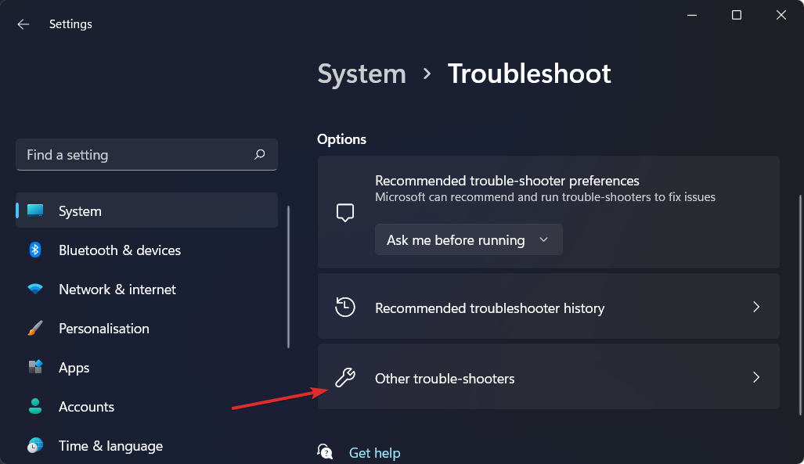Click the troubleshooter history clock icon
Screen dimensions: 804x464
point(344,307)
